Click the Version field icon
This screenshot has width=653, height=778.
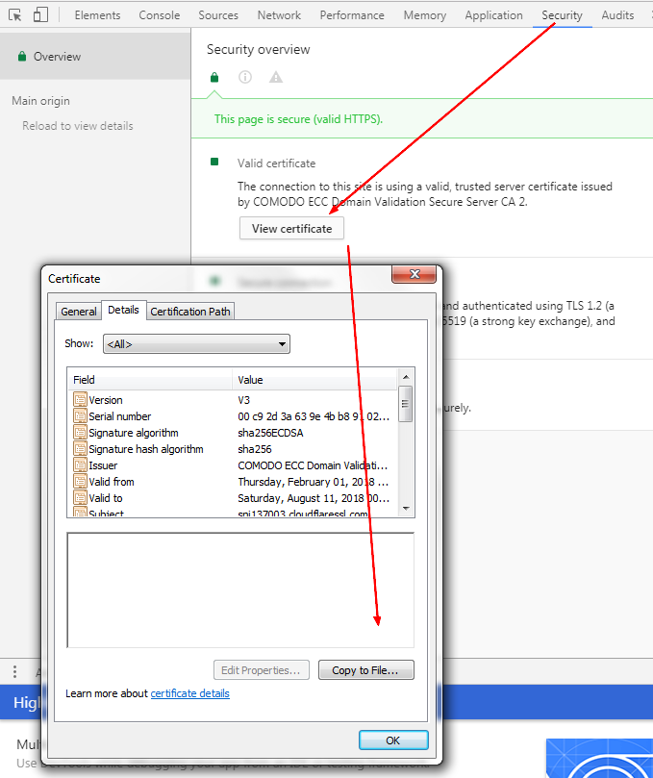[80, 399]
